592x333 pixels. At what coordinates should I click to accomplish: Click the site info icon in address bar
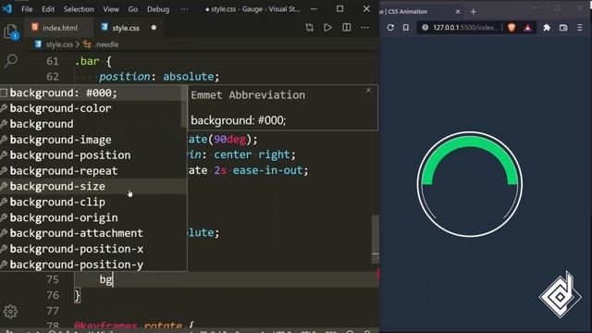tap(425, 28)
